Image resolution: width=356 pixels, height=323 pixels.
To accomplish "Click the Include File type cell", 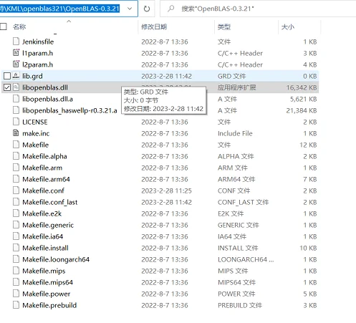I will 235,133.
